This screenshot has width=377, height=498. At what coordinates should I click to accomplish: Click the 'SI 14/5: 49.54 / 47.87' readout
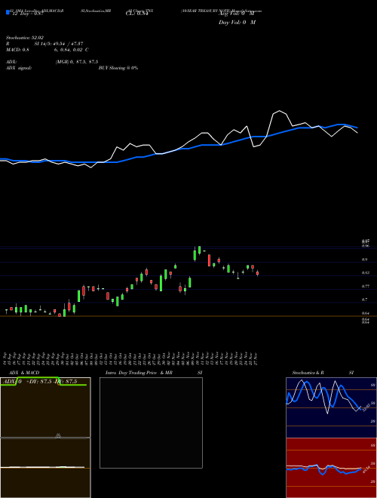pyautogui.click(x=59, y=44)
